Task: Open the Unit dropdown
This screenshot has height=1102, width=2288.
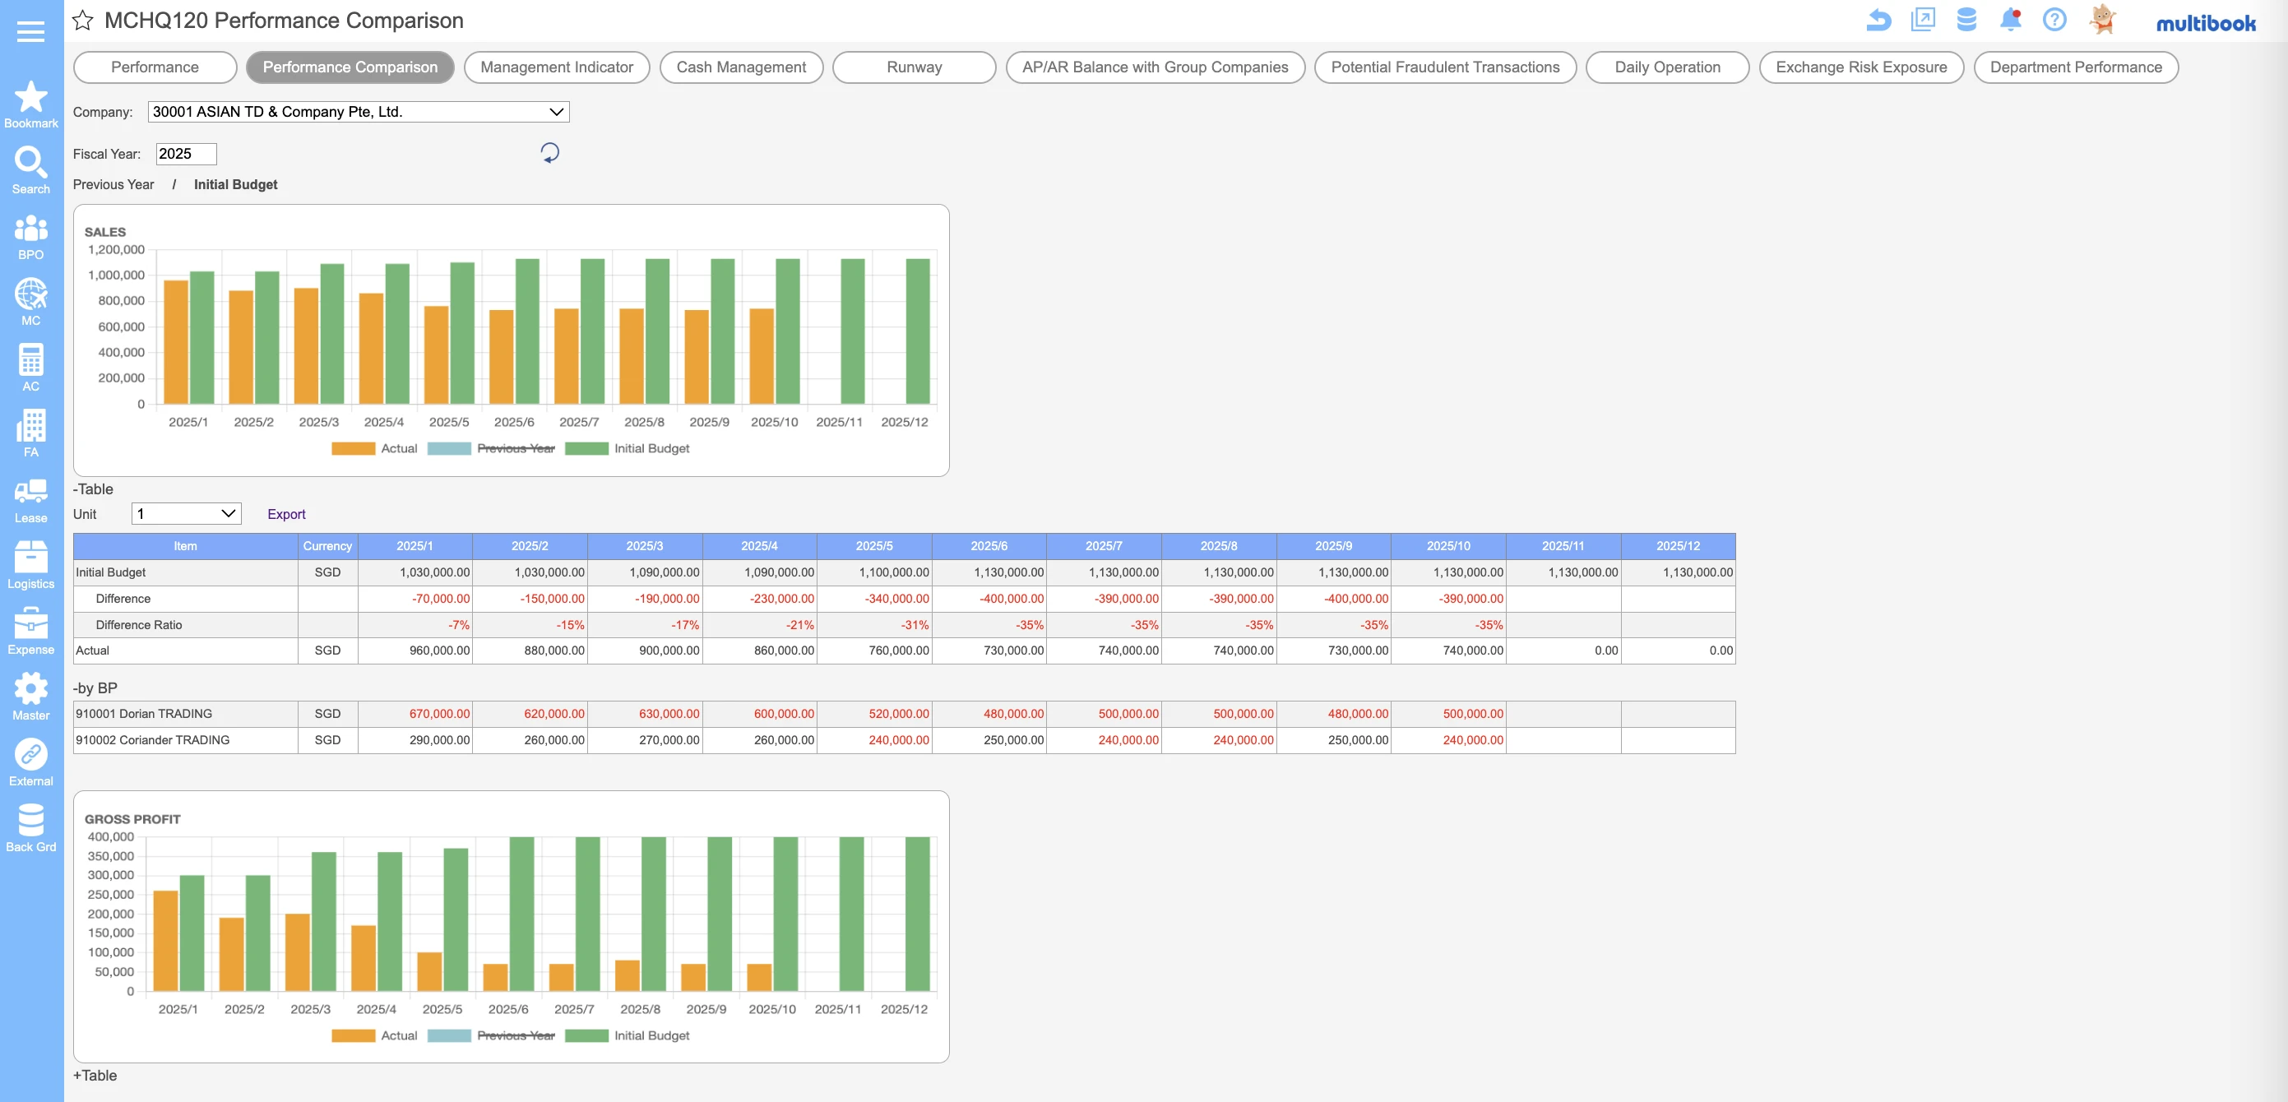Action: pos(186,513)
